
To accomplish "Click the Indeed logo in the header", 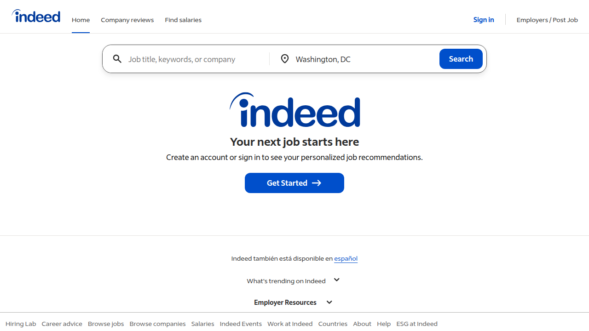I will (x=35, y=16).
